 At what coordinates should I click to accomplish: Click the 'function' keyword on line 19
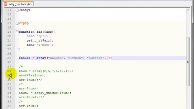27,32
